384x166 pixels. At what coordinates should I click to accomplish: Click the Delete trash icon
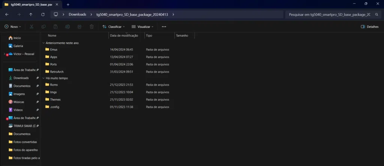click(x=91, y=27)
